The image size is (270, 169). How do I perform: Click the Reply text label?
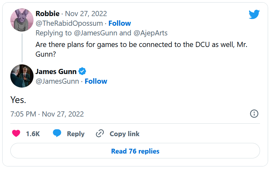(76, 134)
